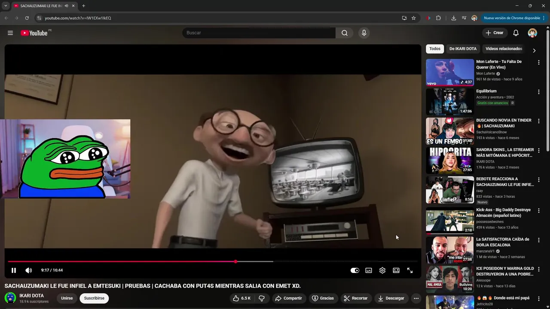The image size is (550, 309).
Task: Open options for ICE POSEIDON video
Action: (538, 270)
